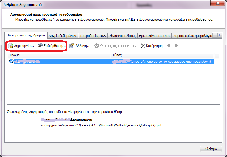The width and height of the screenshot is (227, 157).
Task: Click the account type text with αποστολή από αυτόν
Action: (162, 61)
